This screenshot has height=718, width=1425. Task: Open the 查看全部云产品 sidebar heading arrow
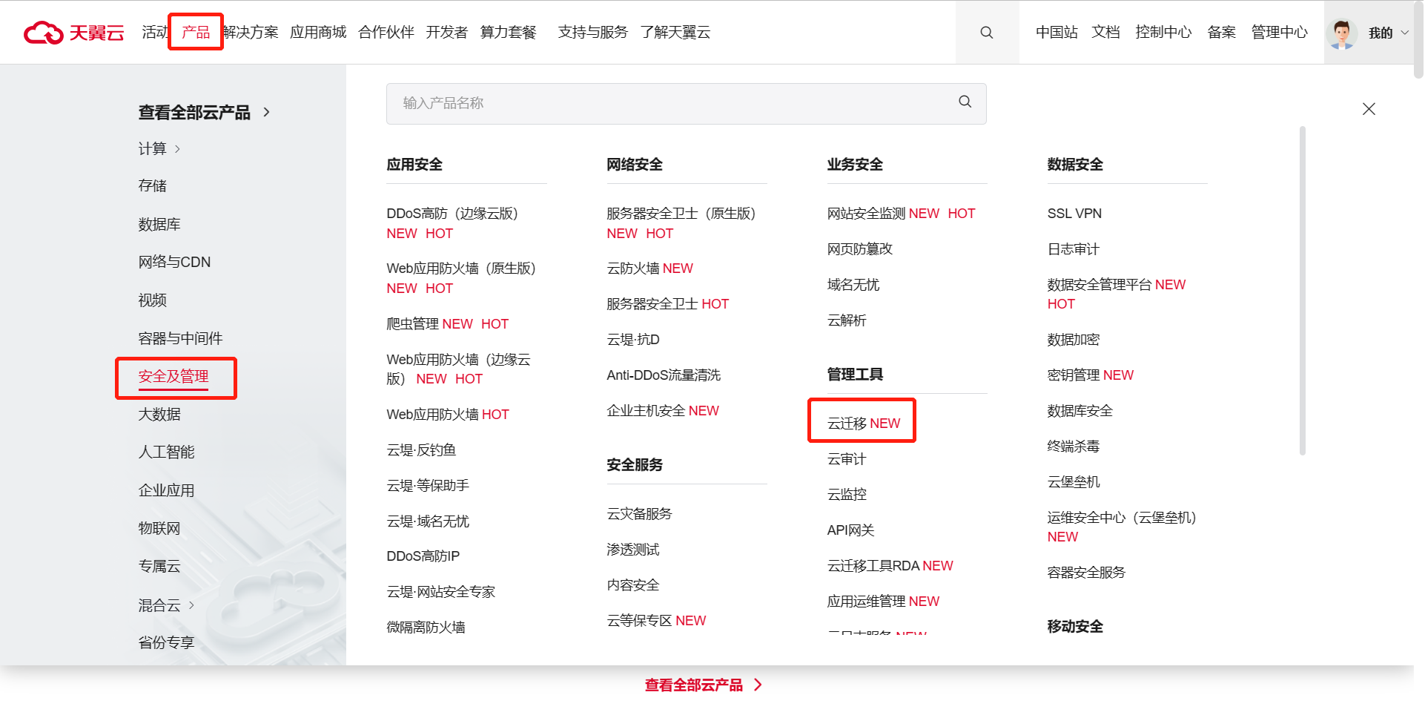(266, 112)
